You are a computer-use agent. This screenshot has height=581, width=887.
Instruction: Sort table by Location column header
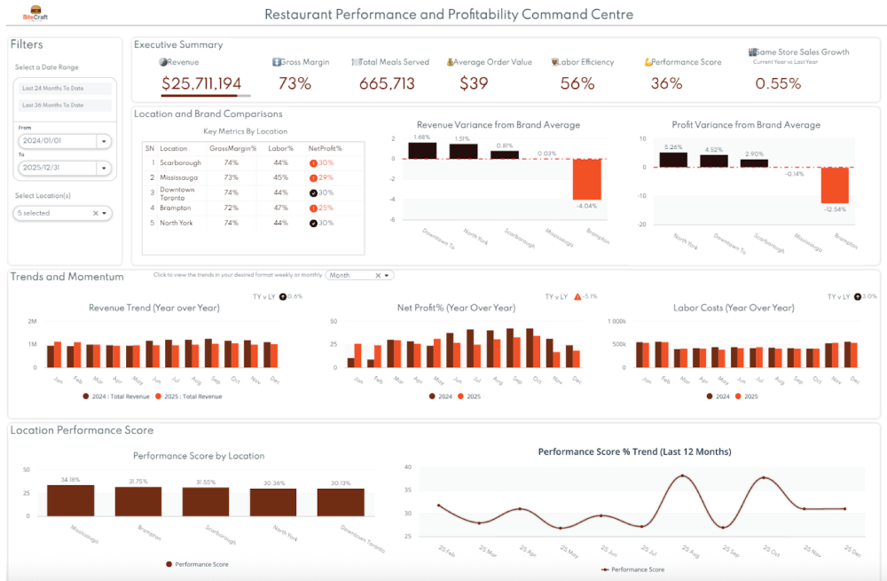173,148
